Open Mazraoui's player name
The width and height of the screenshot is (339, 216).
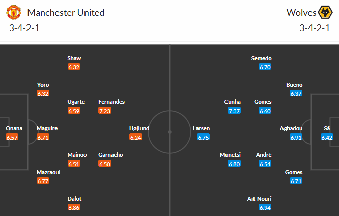48,172
